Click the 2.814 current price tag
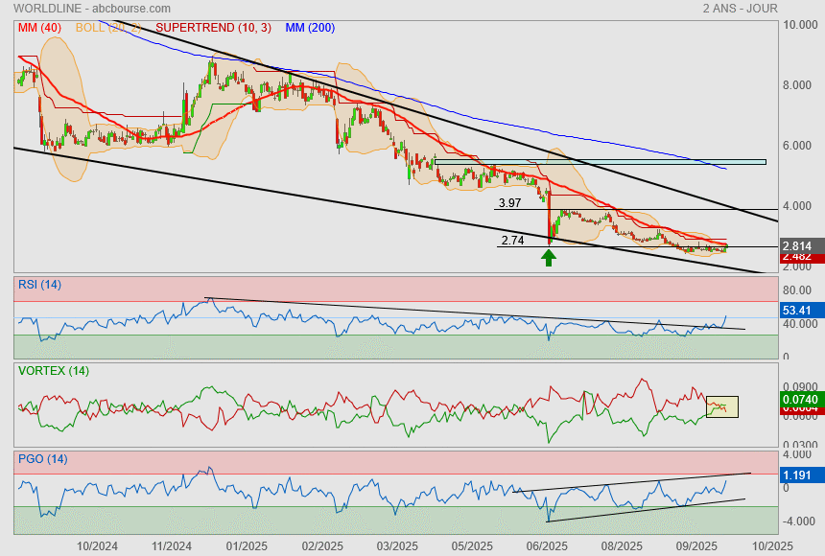This screenshot has height=556, width=825. tap(798, 245)
